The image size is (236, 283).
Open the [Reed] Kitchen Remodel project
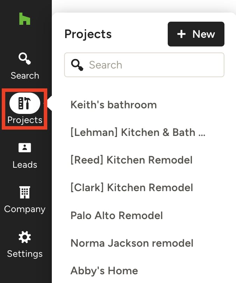point(131,160)
